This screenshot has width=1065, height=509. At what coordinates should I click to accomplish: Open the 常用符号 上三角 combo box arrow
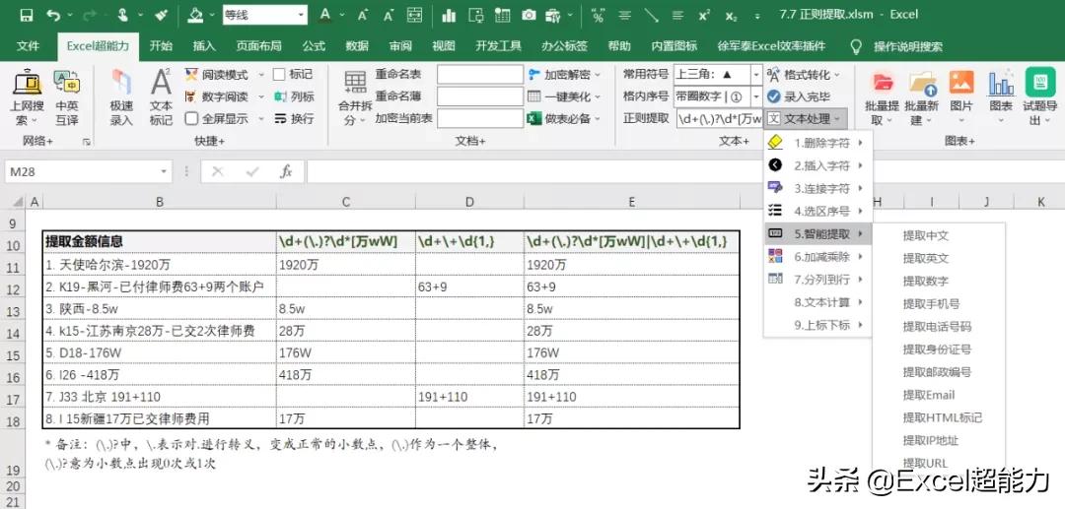[756, 75]
